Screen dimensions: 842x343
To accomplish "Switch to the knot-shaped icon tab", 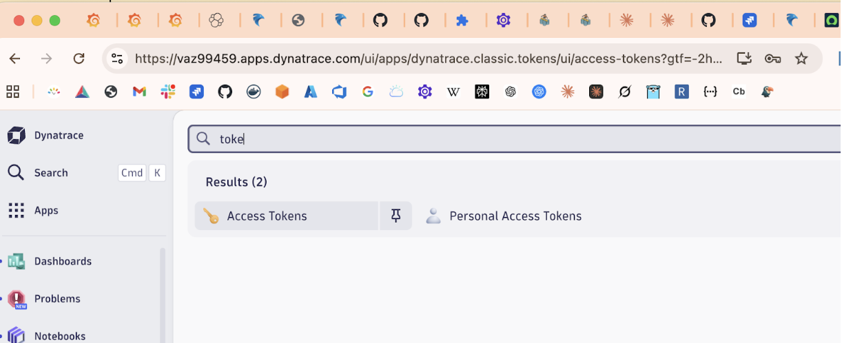I will pos(216,21).
